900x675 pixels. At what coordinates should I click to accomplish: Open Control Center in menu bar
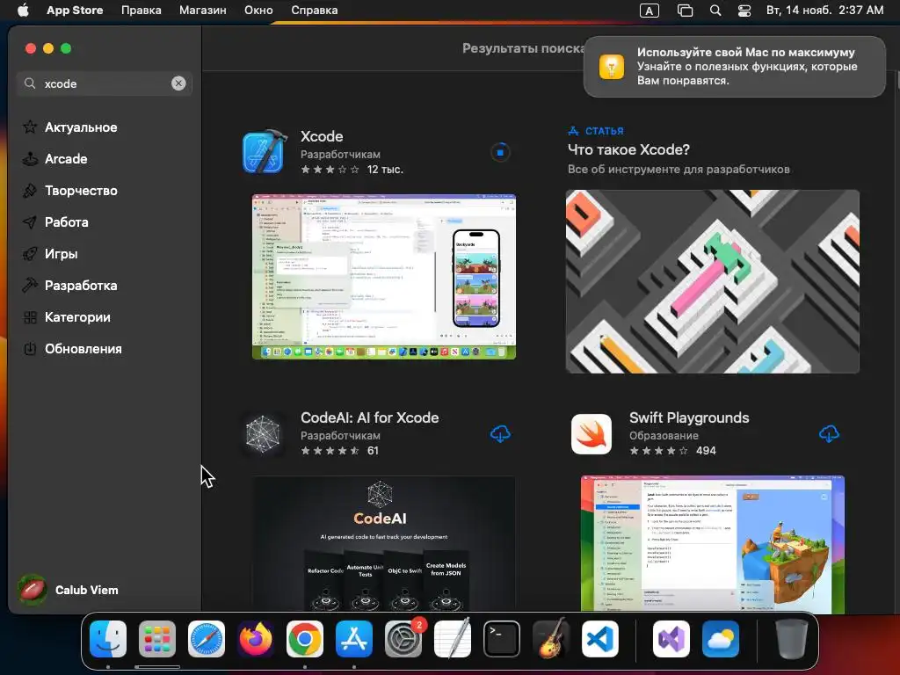tap(744, 11)
